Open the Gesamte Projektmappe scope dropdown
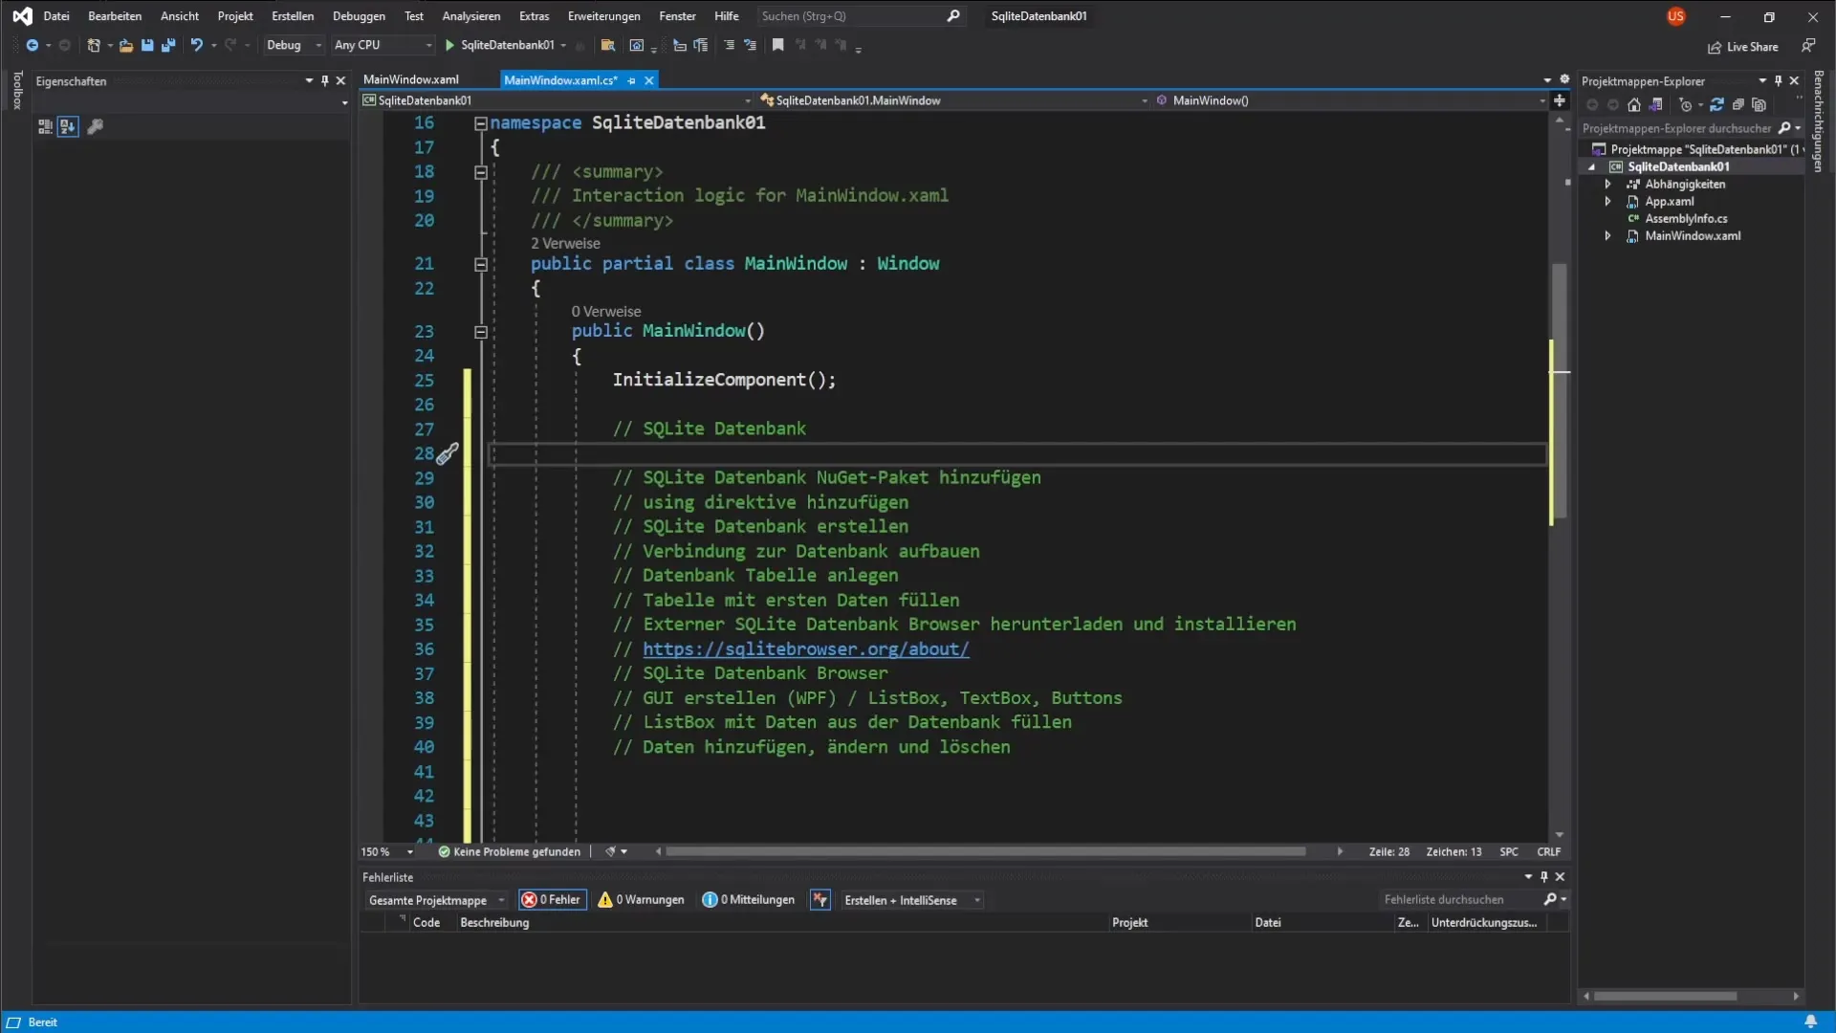The image size is (1836, 1033). 436,900
